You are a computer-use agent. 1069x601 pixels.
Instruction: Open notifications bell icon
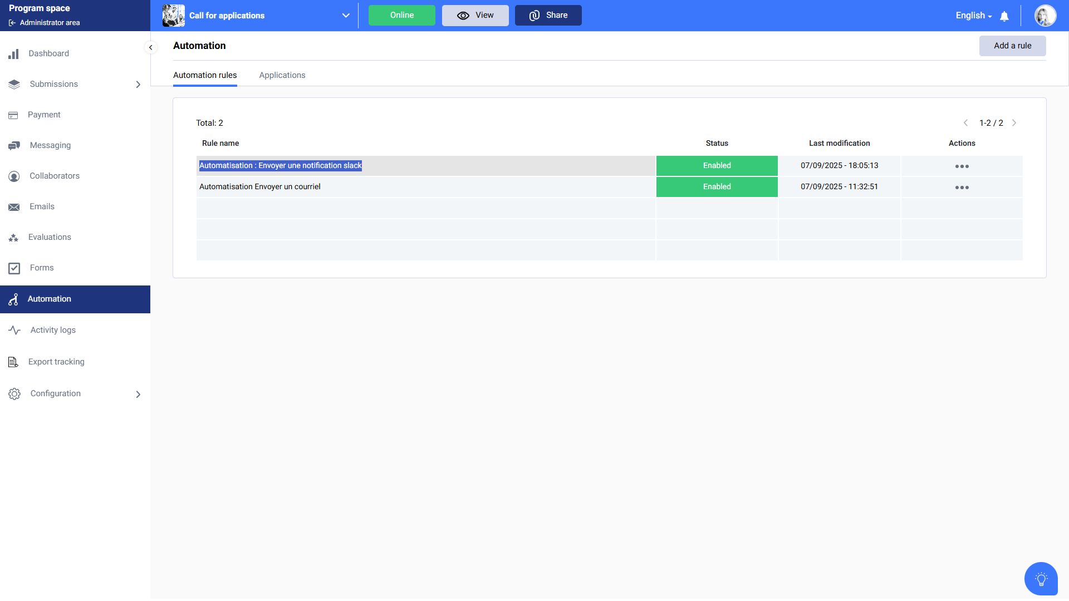pyautogui.click(x=1004, y=16)
